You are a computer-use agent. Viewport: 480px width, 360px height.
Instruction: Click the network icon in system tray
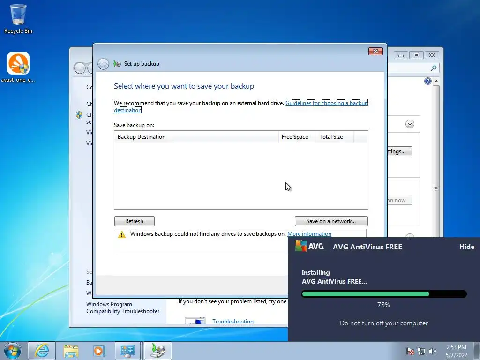tap(421, 351)
